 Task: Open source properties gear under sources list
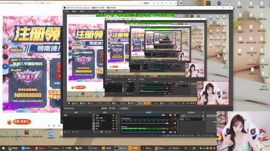[102, 132]
